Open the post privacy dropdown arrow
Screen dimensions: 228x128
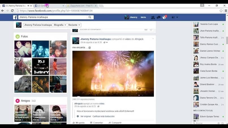tap(107, 42)
